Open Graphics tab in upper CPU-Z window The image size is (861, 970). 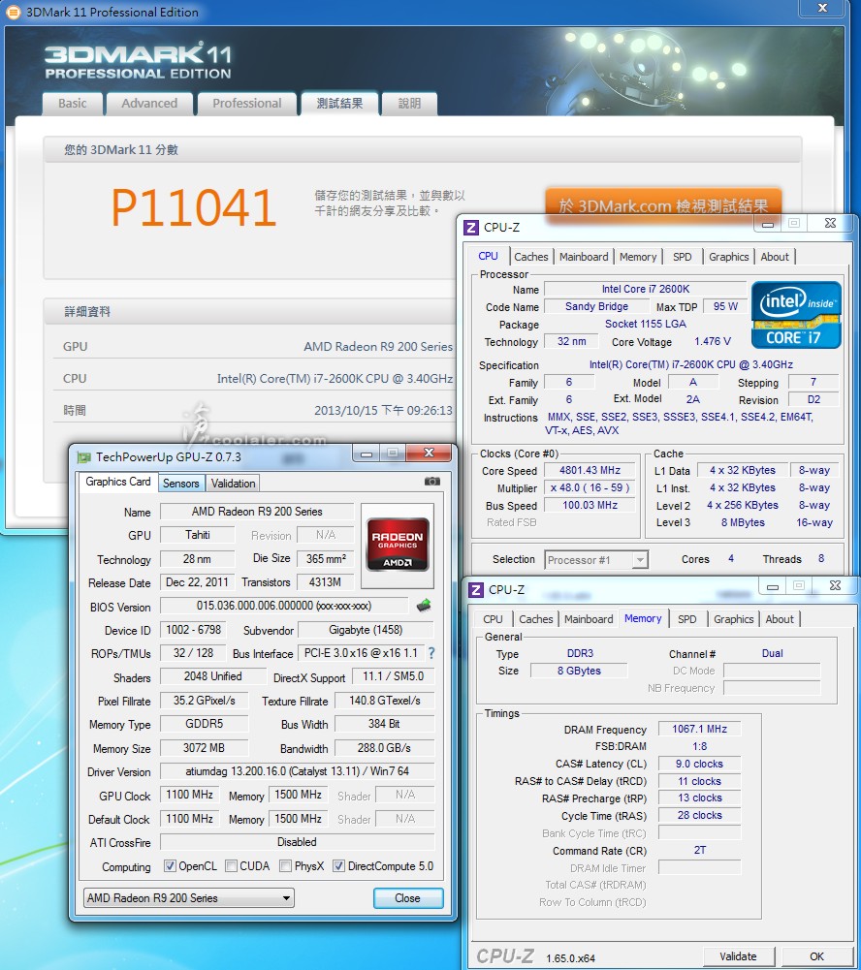coord(728,257)
